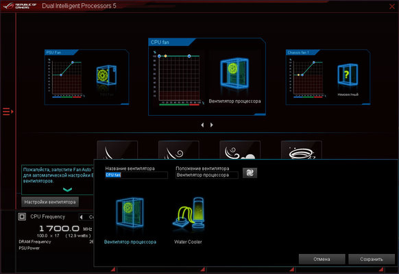Image resolution: width=399 pixels, height=274 pixels.
Task: Click the left arrow next to CPU Frequency
Action: 81,217
